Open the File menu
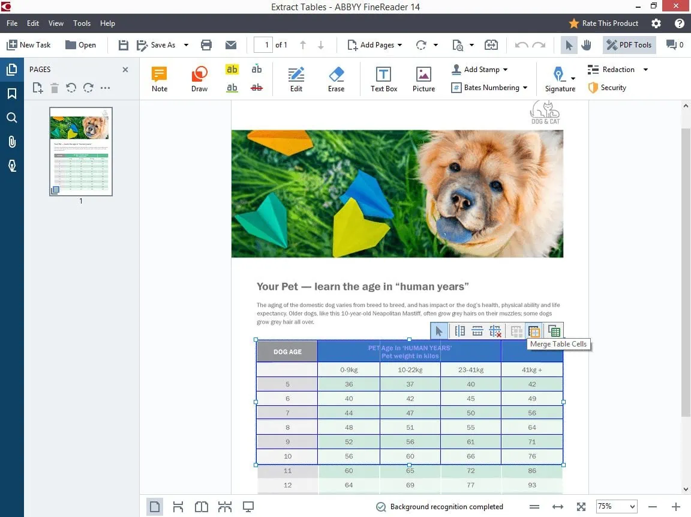The image size is (691, 517). click(x=12, y=23)
